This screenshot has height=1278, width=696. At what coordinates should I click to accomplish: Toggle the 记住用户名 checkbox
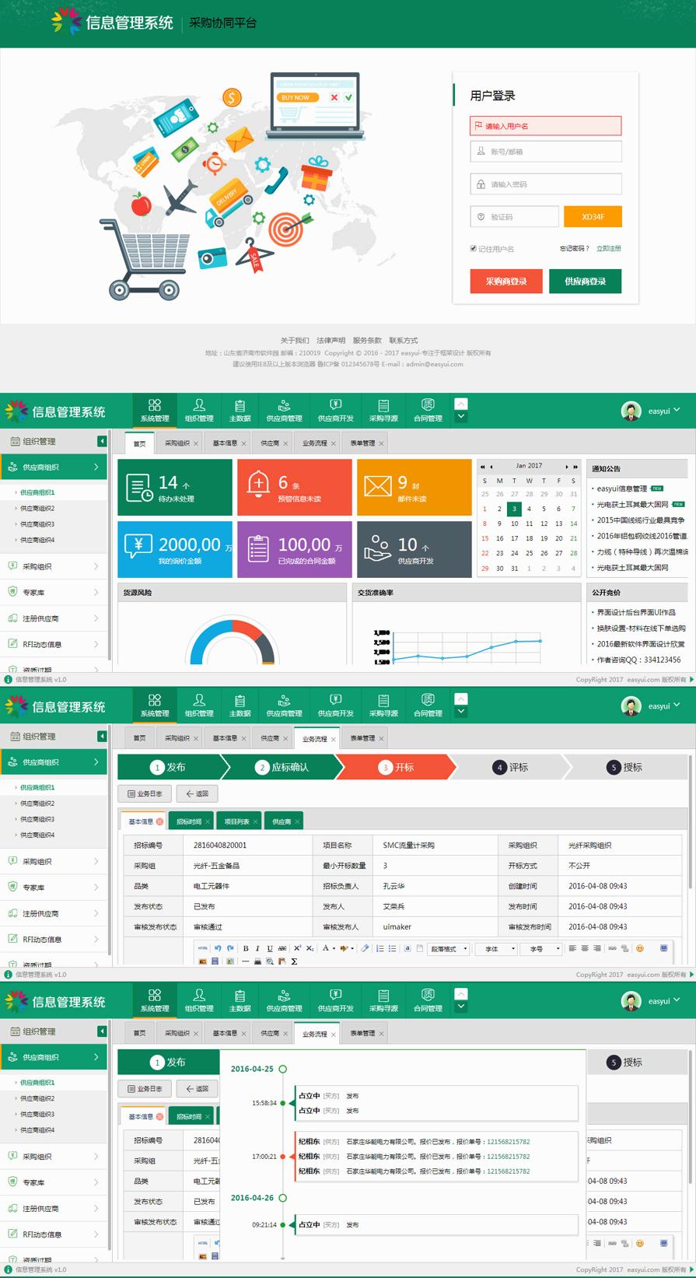(x=473, y=248)
